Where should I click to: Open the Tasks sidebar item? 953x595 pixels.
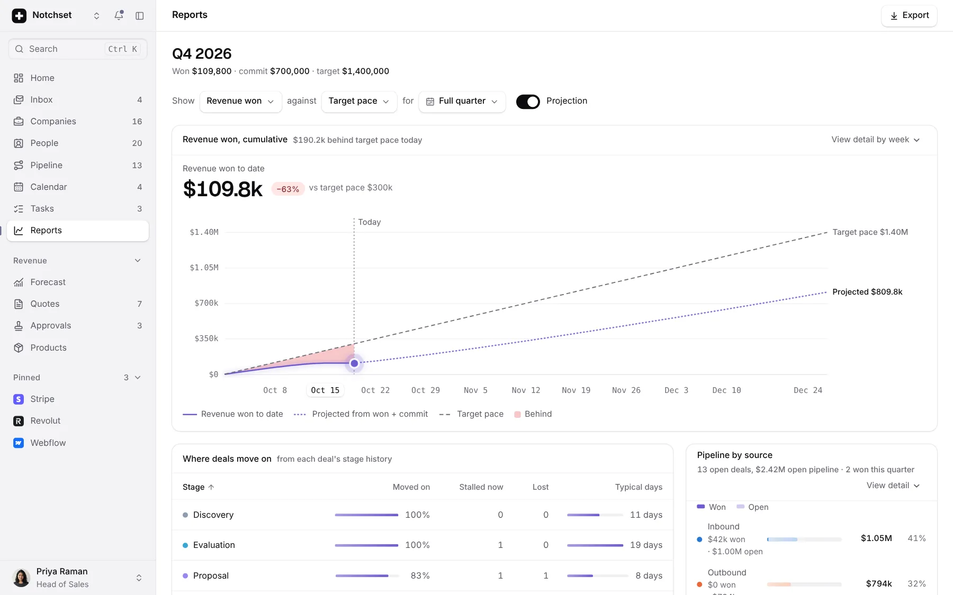(78, 208)
